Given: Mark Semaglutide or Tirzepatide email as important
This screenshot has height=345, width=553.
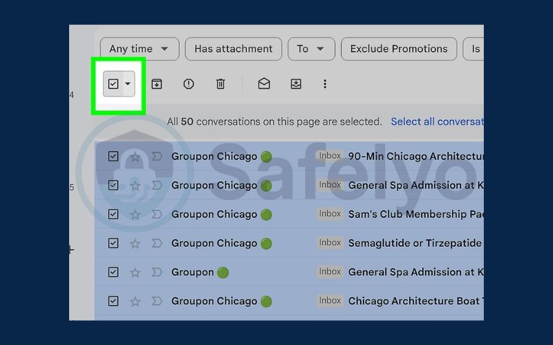Looking at the screenshot, I should (157, 243).
